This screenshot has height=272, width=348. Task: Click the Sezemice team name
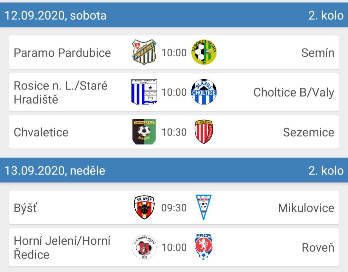click(308, 132)
